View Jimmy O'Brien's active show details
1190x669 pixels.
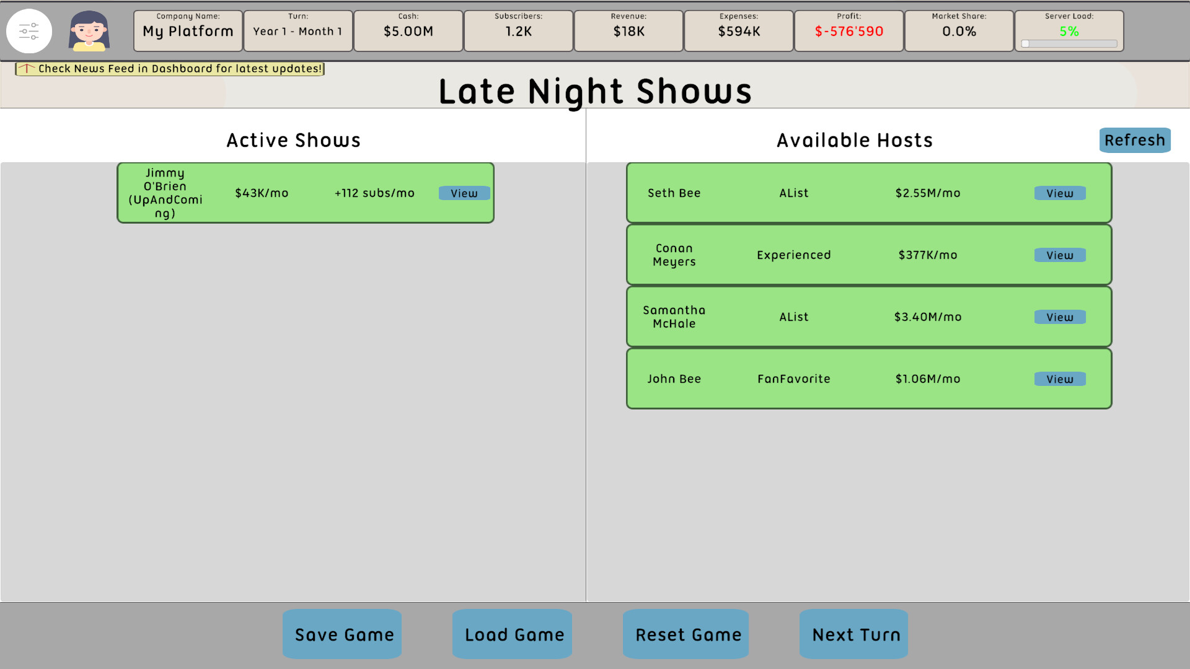464,193
